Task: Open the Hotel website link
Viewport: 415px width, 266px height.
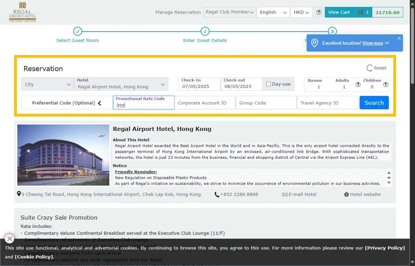Action: point(365,194)
